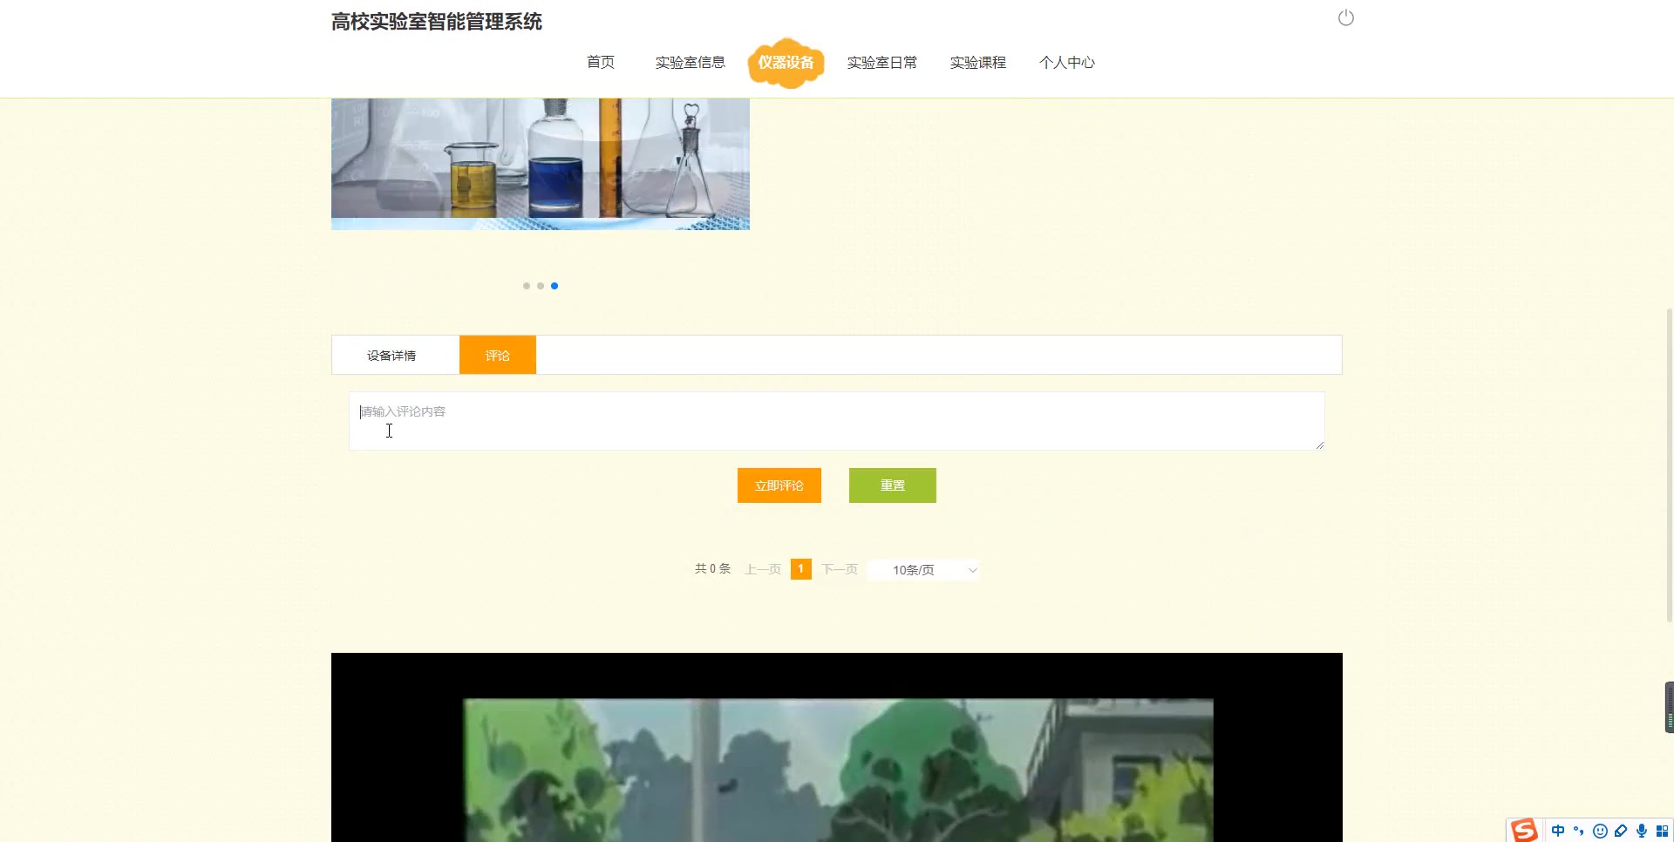This screenshot has width=1674, height=842.
Task: Select the first carousel indicator dot
Action: click(x=527, y=286)
